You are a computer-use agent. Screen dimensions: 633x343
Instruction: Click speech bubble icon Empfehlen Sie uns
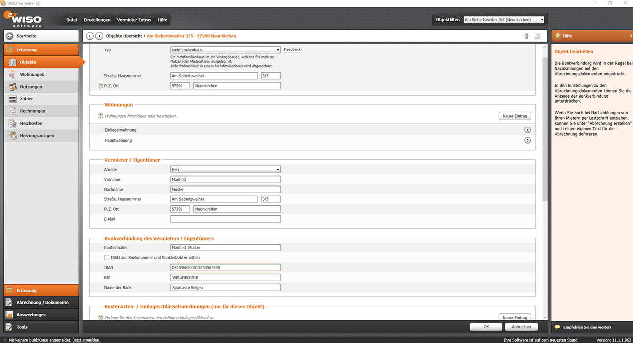(557, 327)
